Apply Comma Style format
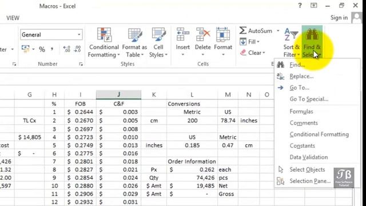 click(x=52, y=49)
